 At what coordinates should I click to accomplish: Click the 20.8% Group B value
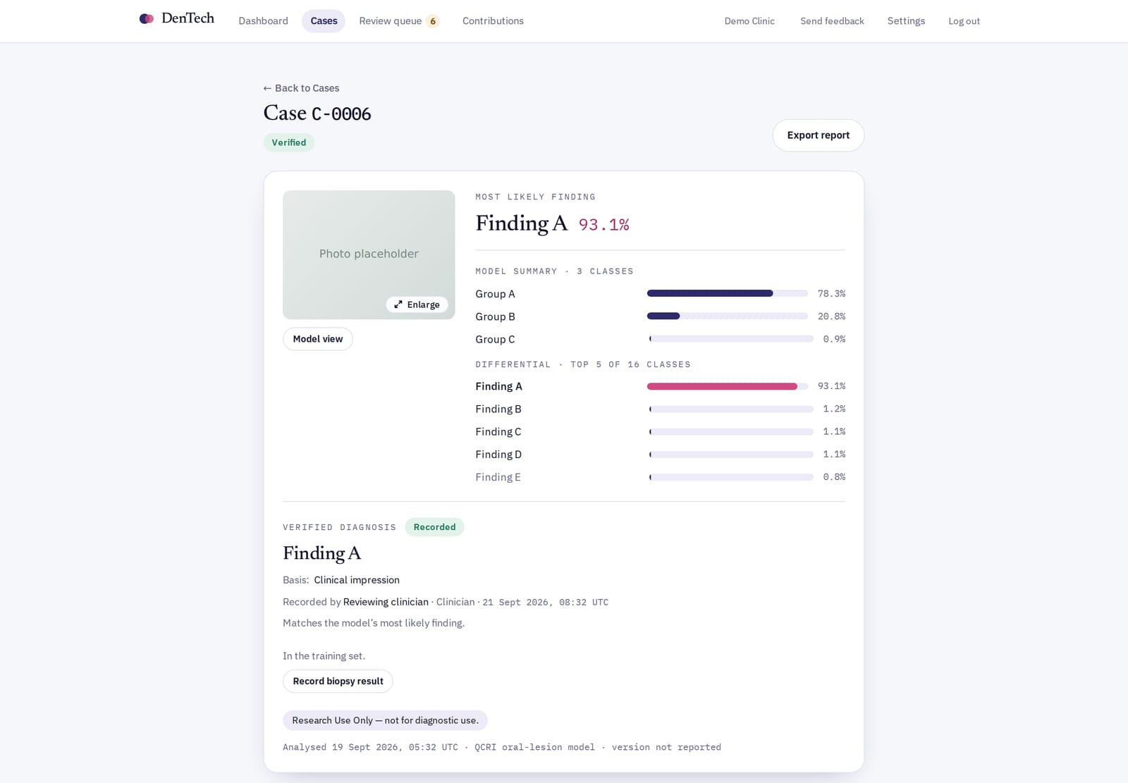831,316
